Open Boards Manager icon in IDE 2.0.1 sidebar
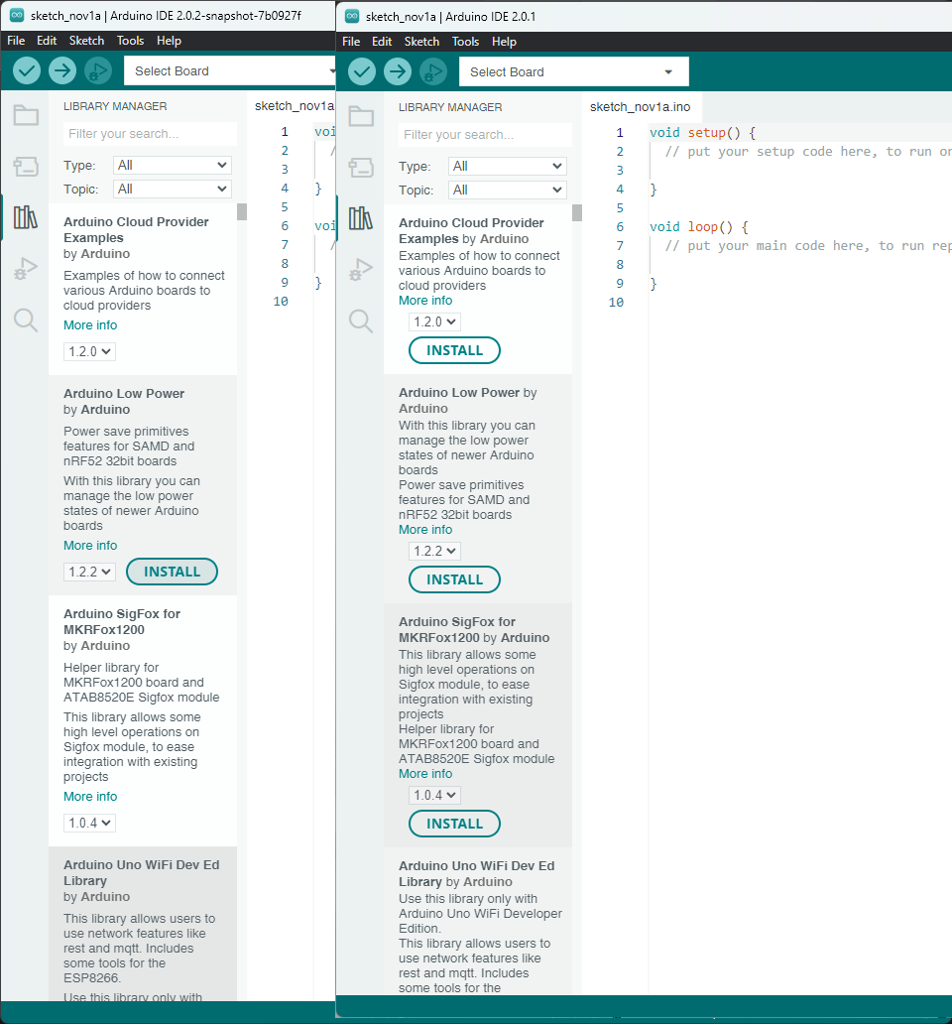Screen dimensions: 952x1024 click(361, 167)
